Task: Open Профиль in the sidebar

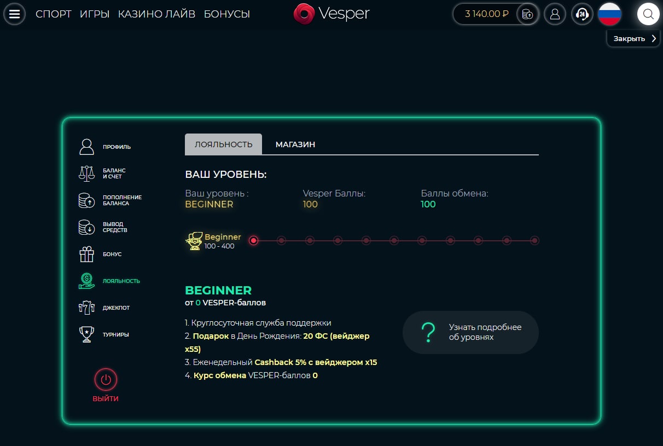Action: pyautogui.click(x=117, y=147)
